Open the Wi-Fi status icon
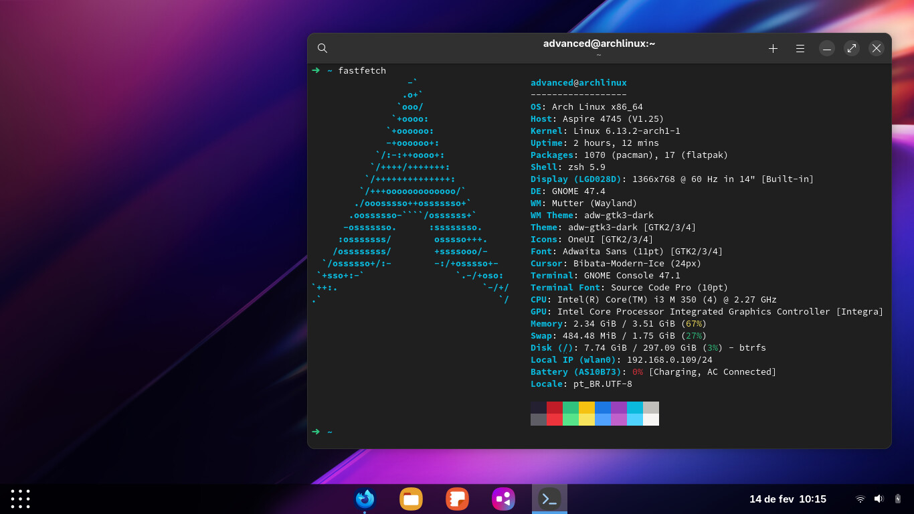This screenshot has width=914, height=514. click(x=860, y=499)
